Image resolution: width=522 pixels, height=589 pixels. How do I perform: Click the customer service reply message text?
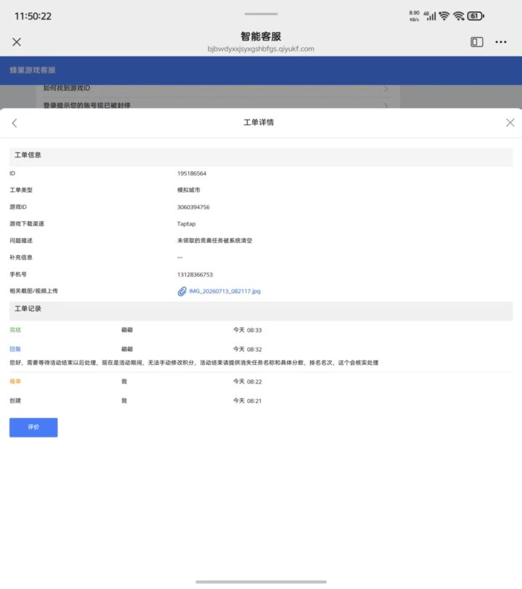[x=194, y=363]
